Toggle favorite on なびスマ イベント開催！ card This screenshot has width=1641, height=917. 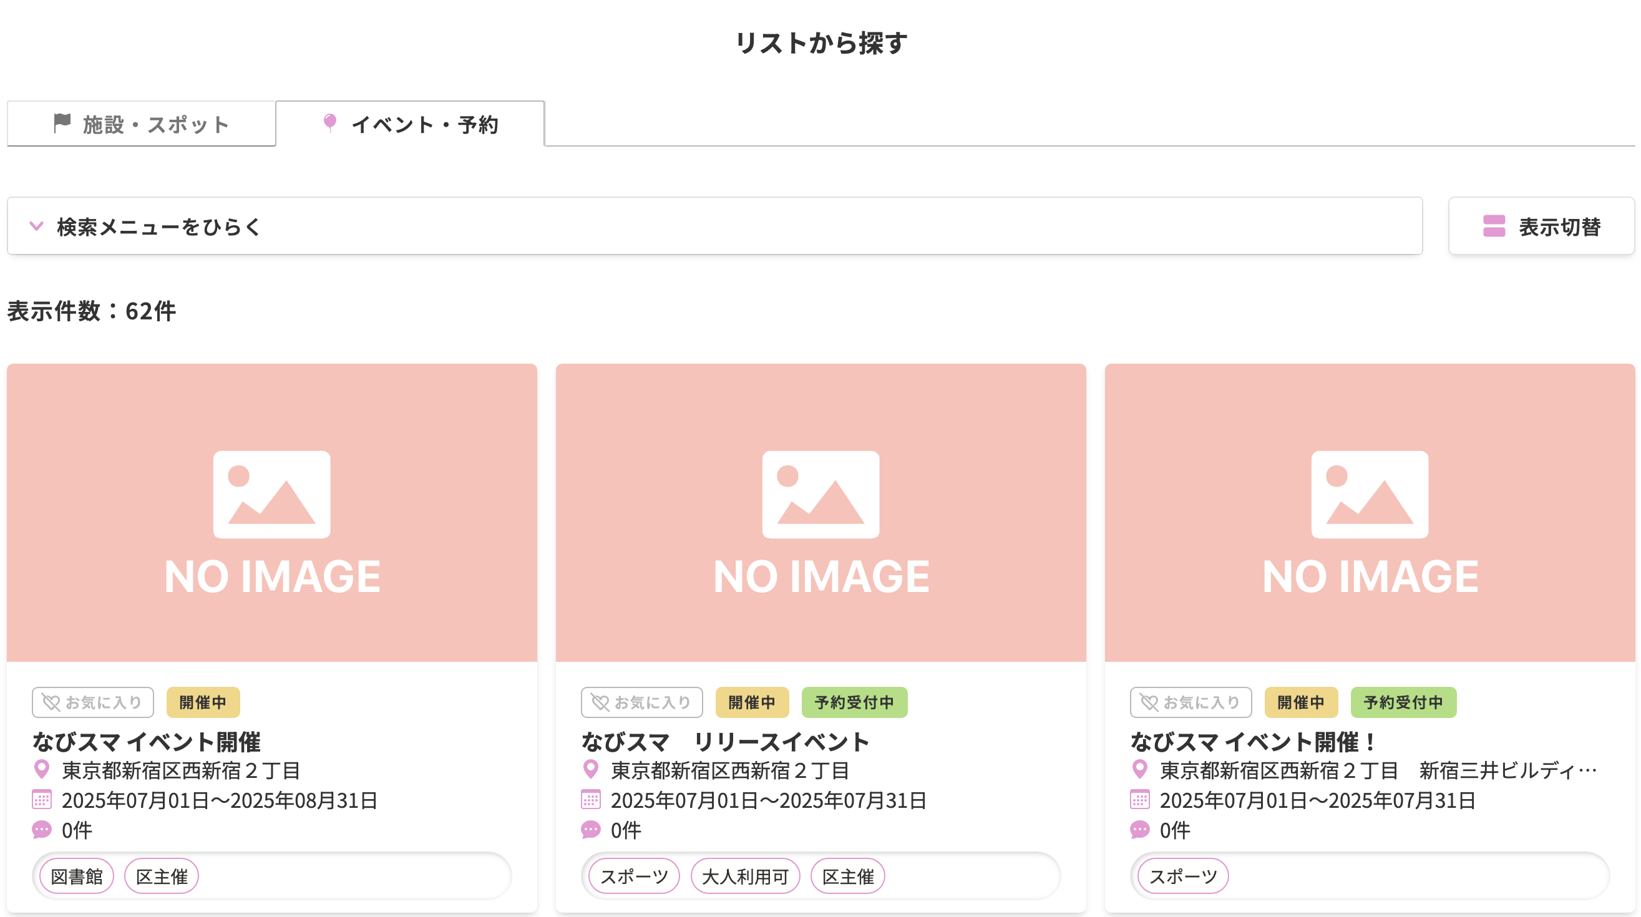point(1190,702)
